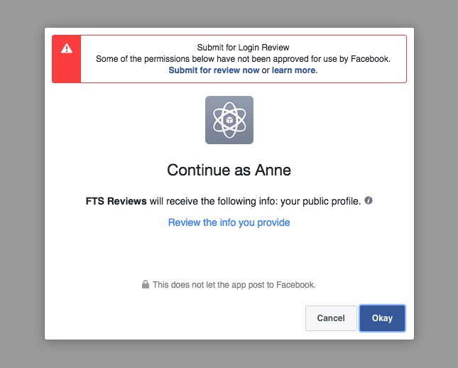Click the FTS Reviews atom app icon
Screen dimensions: 458x368
(229, 120)
